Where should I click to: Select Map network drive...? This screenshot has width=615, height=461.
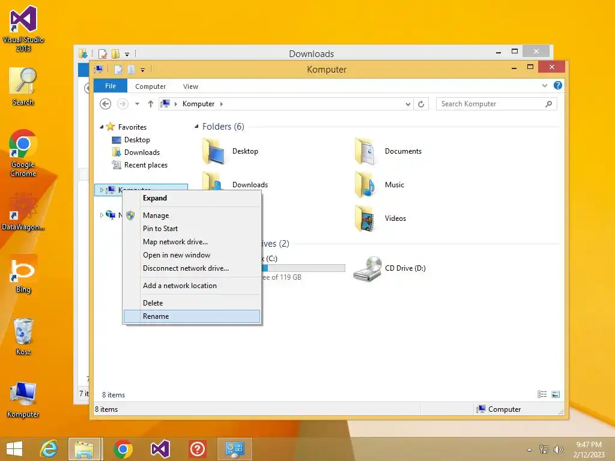coord(192,242)
